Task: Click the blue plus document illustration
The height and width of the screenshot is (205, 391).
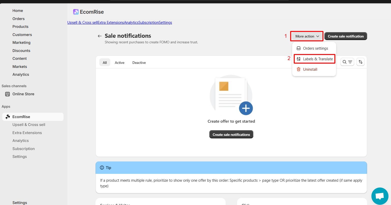Action: [231, 96]
